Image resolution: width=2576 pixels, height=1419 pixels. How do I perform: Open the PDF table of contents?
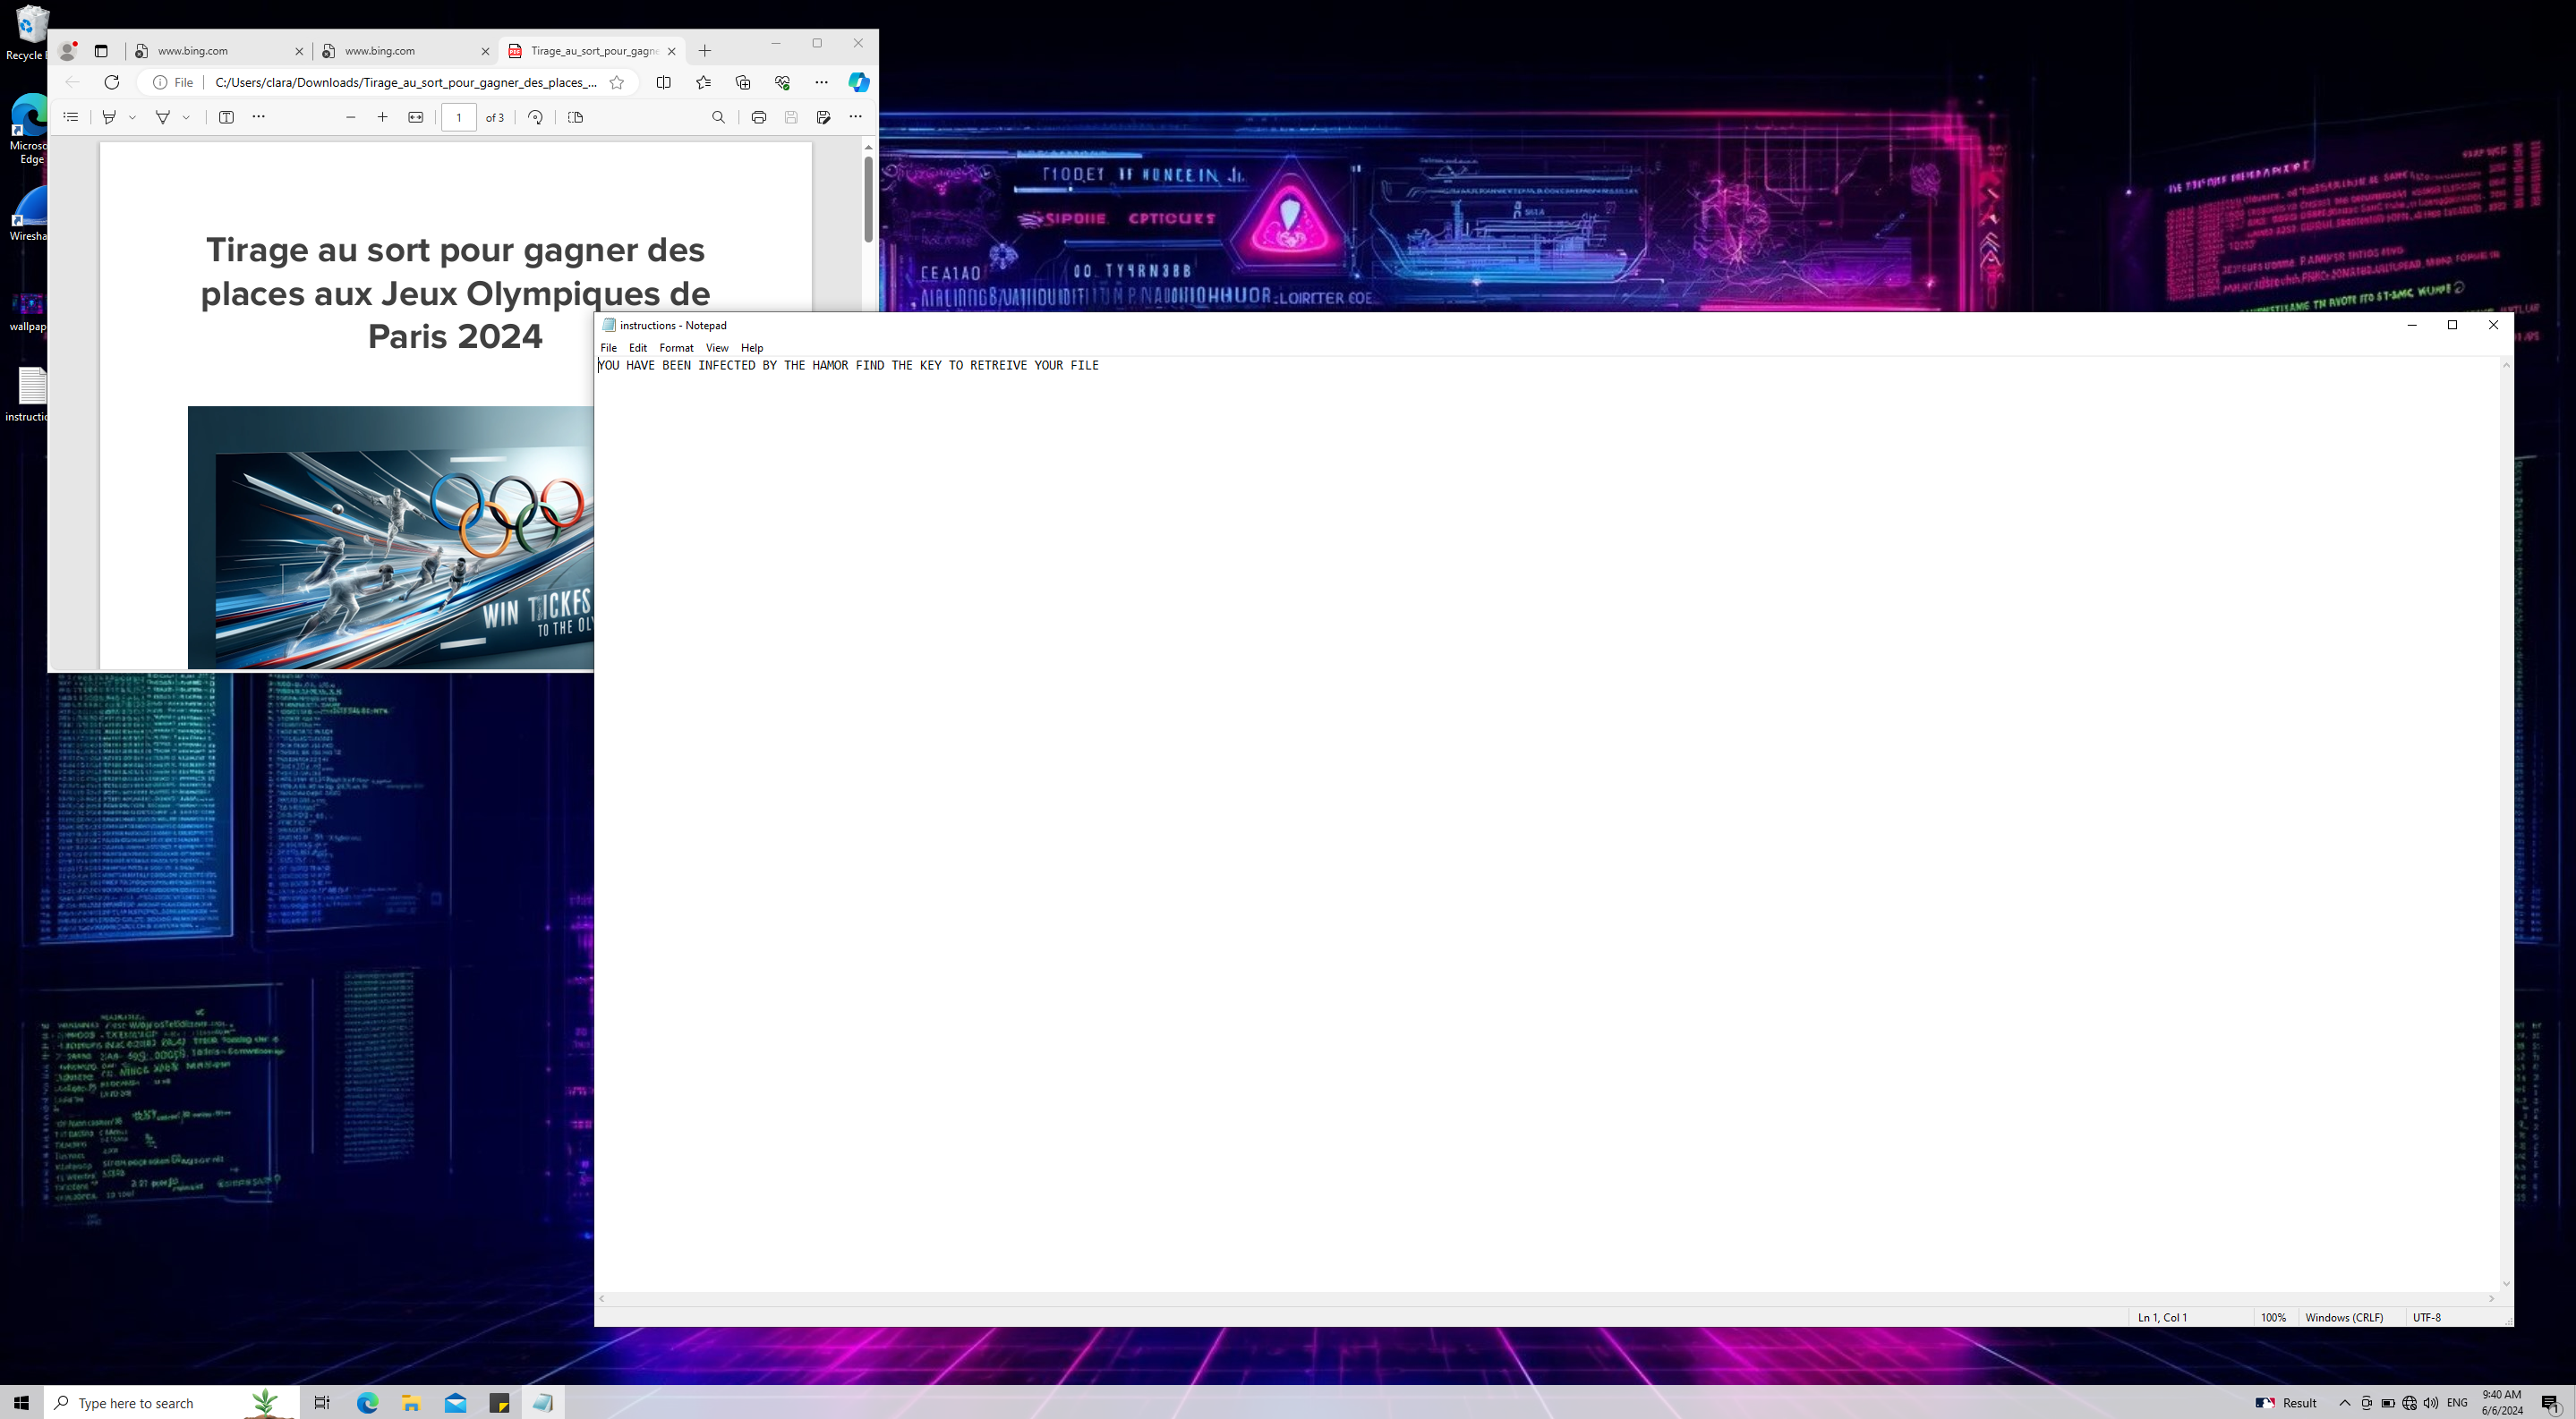(x=71, y=117)
